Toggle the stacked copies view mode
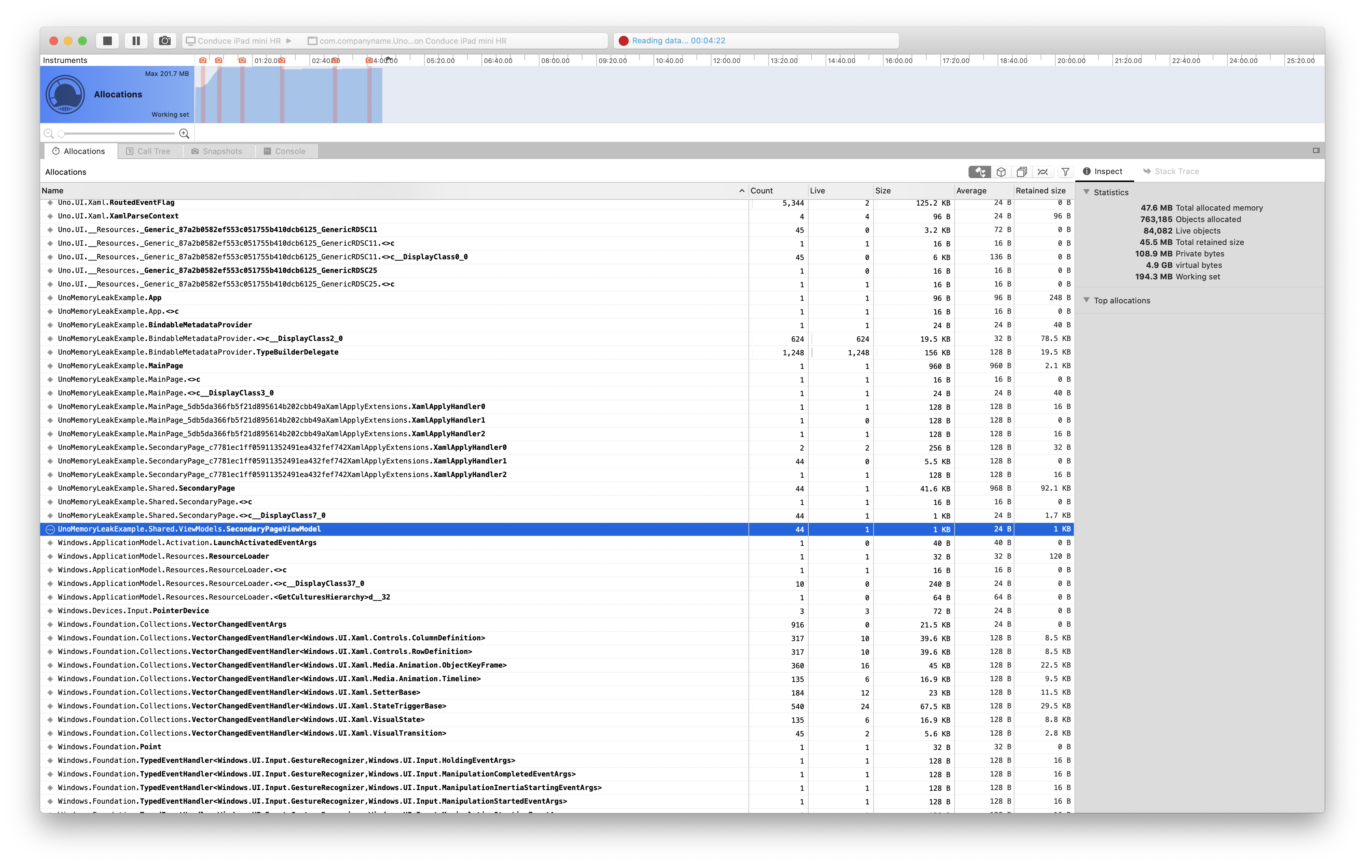The height and width of the screenshot is (866, 1365). coord(1022,172)
